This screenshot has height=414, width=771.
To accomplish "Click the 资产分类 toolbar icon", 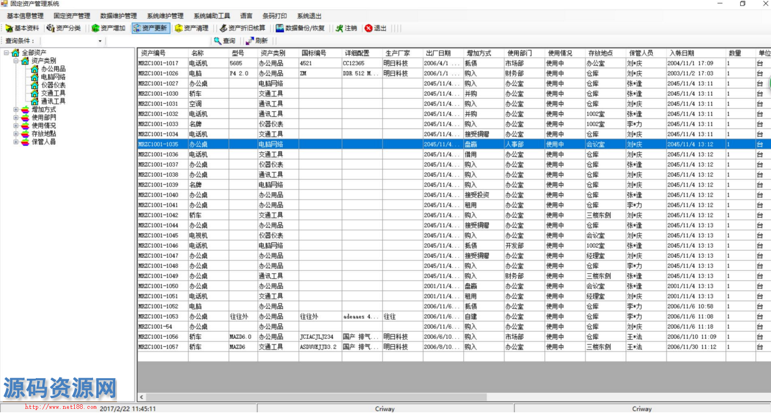I will pyautogui.click(x=64, y=28).
